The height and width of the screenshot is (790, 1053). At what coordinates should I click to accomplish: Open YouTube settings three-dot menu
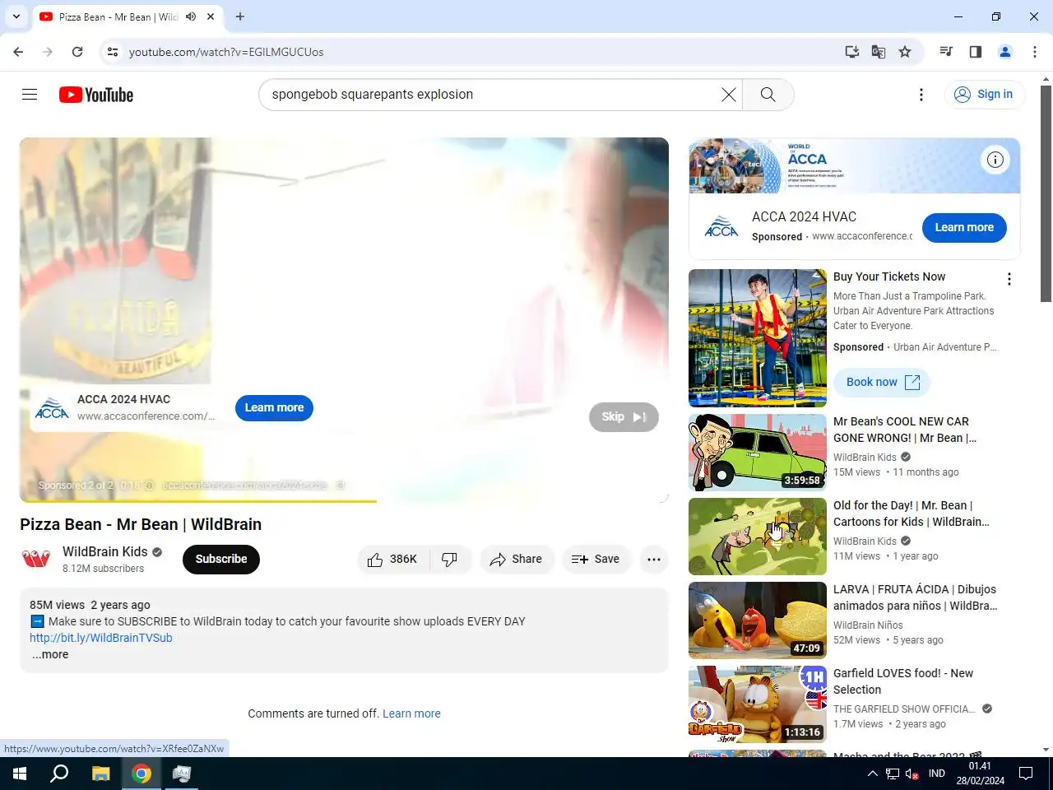pyautogui.click(x=921, y=95)
